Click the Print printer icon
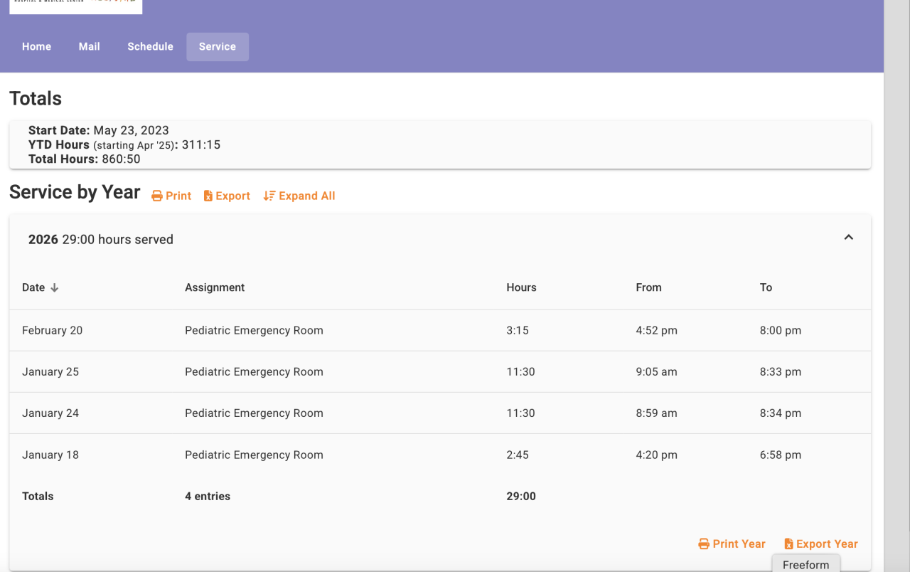910x572 pixels. (x=157, y=196)
